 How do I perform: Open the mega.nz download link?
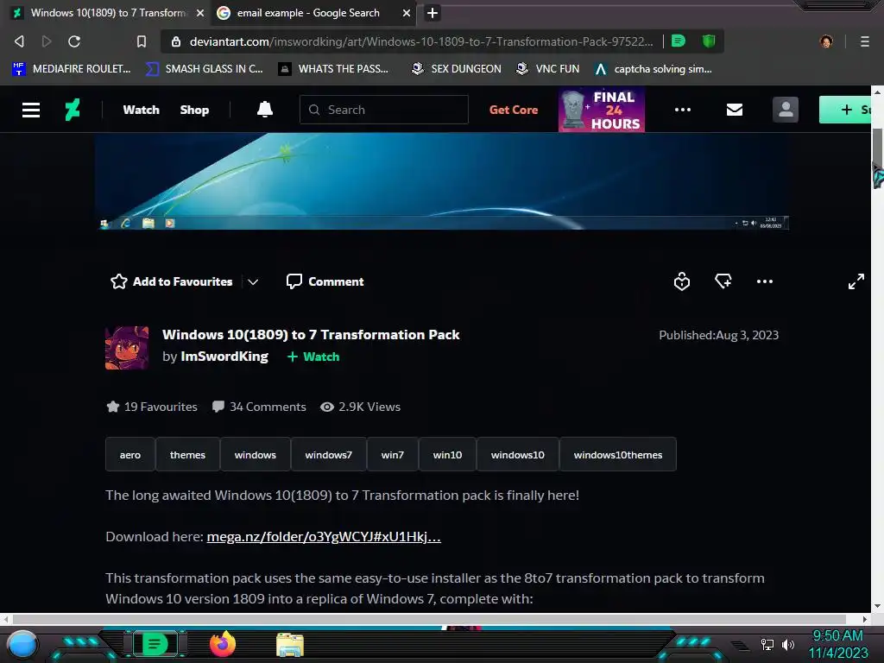[x=324, y=537]
